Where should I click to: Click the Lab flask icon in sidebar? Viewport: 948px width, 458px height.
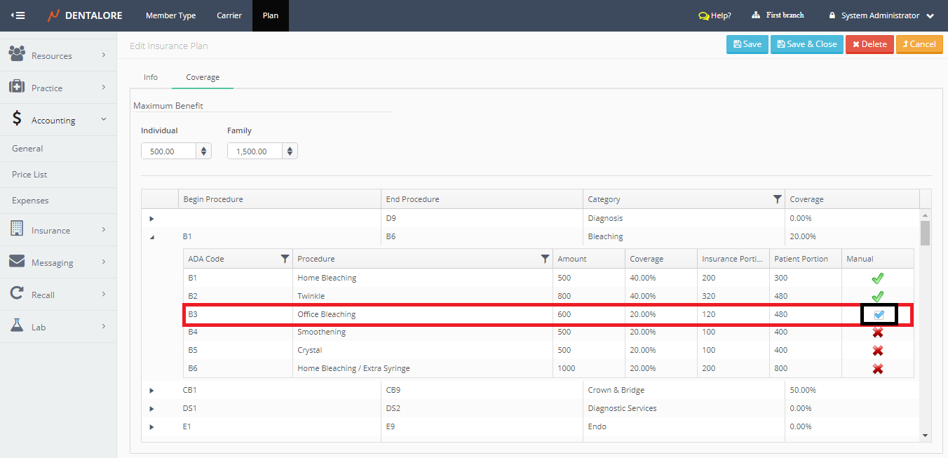coord(17,326)
